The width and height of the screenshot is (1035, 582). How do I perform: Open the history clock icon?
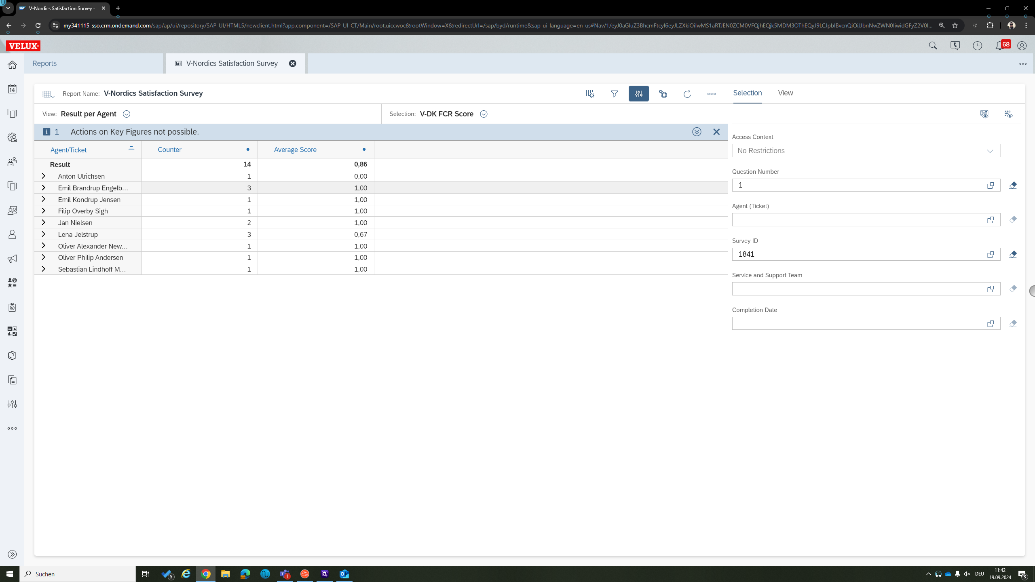[977, 46]
